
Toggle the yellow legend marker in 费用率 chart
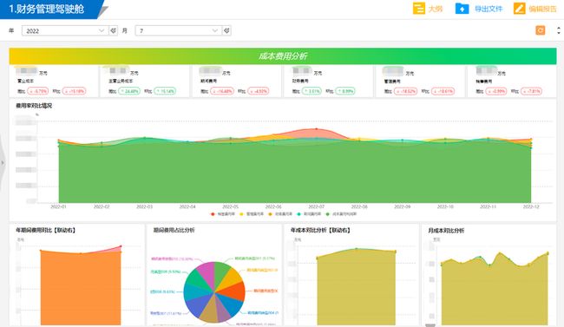point(241,214)
